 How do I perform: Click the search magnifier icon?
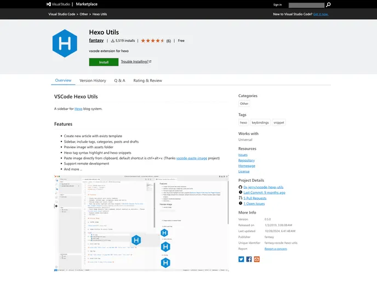(328, 5)
